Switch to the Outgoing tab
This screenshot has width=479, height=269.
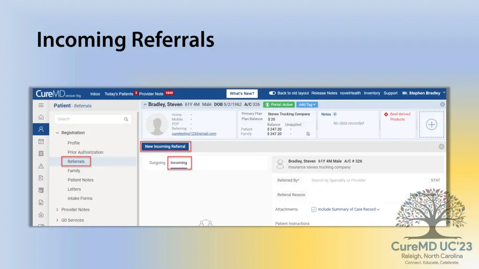coord(157,163)
